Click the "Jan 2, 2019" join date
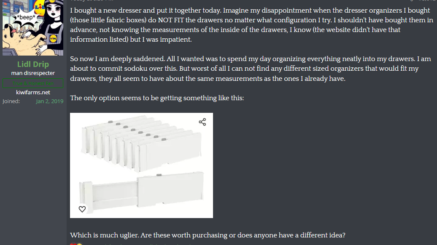Image resolution: width=437 pixels, height=245 pixels. point(49,101)
